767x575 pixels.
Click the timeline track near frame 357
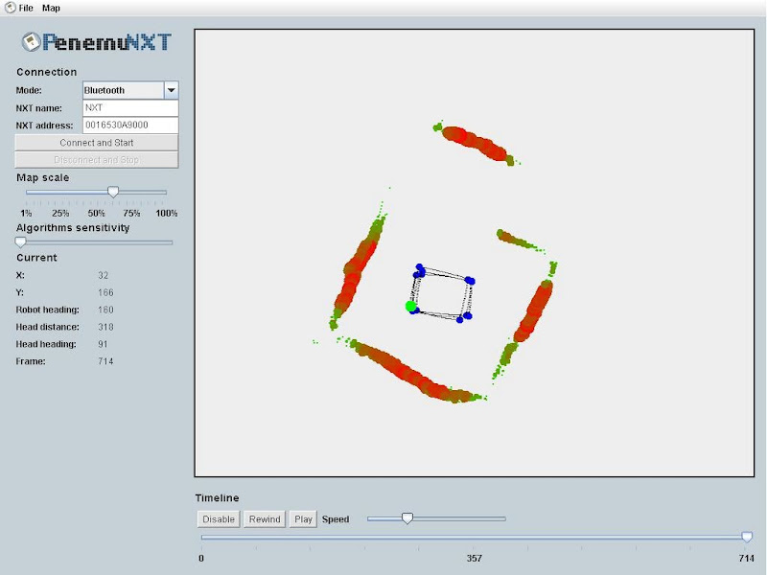pos(474,539)
